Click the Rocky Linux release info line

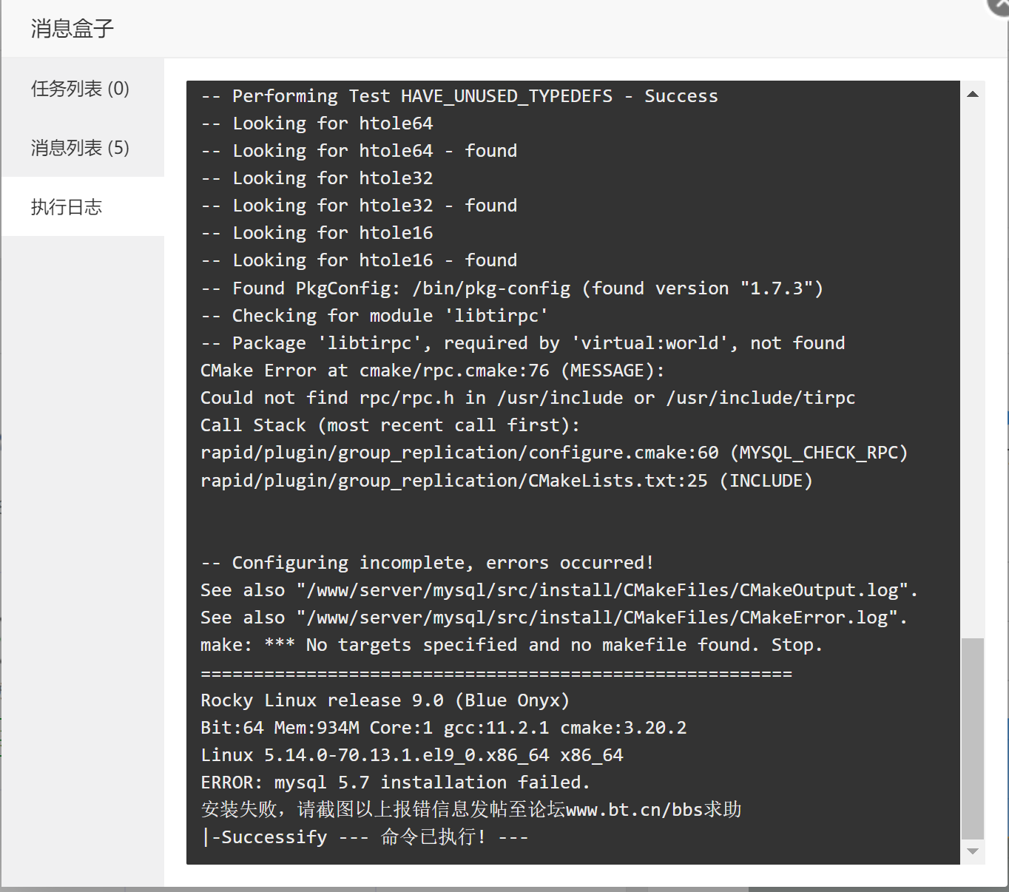[385, 700]
